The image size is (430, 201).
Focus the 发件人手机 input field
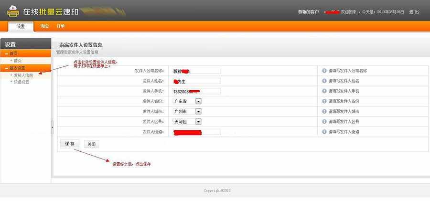point(197,91)
